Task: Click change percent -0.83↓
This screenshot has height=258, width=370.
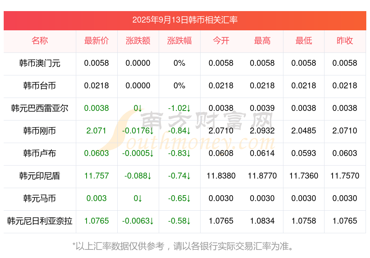Action: point(179,153)
